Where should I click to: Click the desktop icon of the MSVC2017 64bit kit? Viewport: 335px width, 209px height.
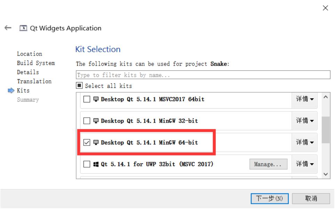[x=96, y=99]
